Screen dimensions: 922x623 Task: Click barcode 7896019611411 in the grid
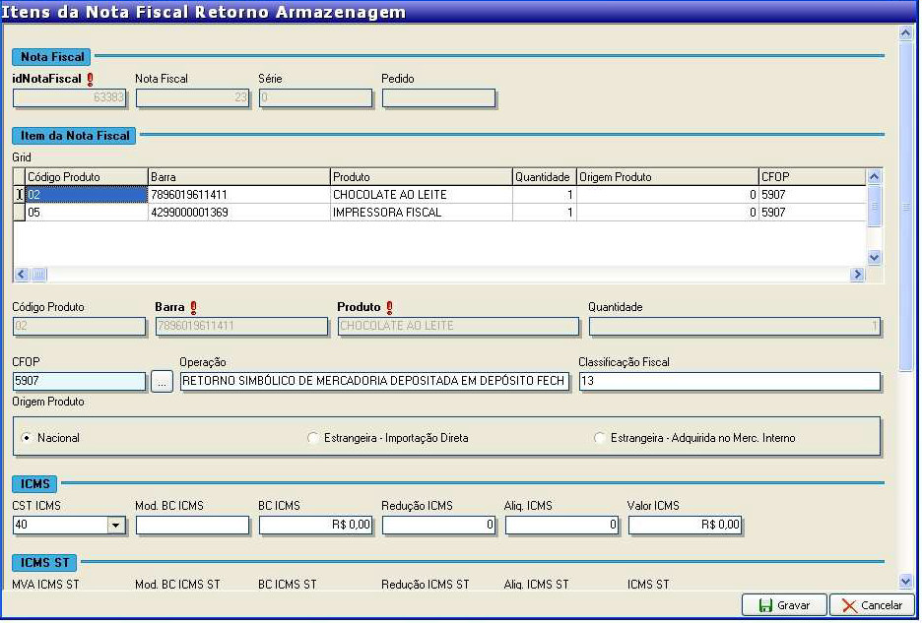click(238, 195)
